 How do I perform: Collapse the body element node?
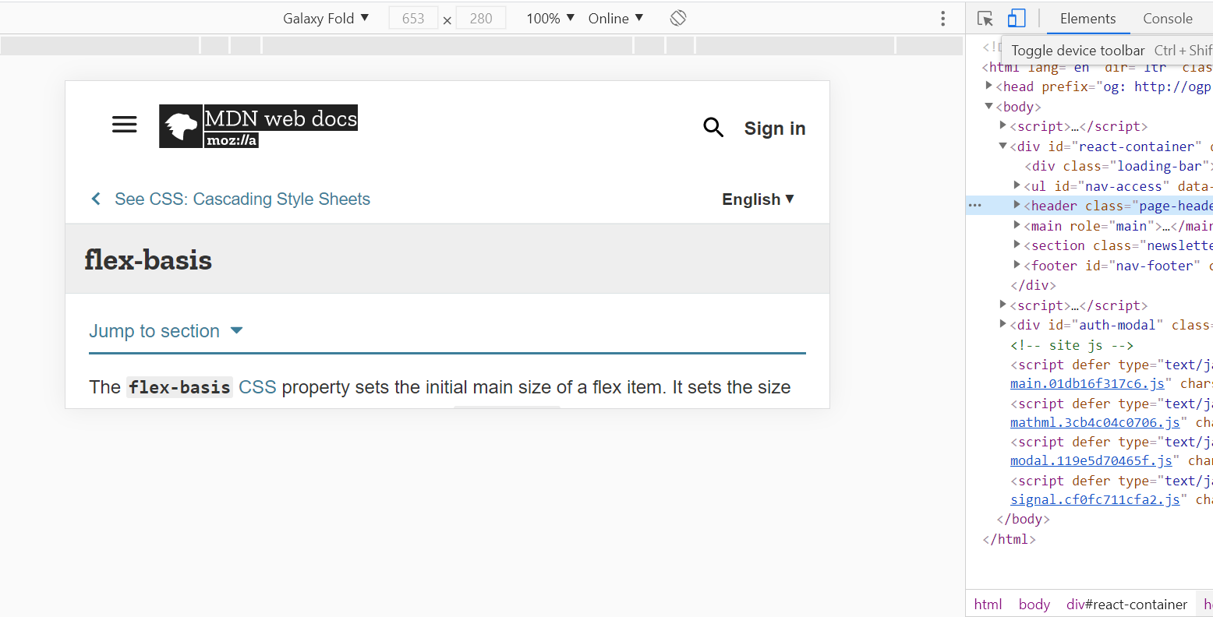coord(989,106)
